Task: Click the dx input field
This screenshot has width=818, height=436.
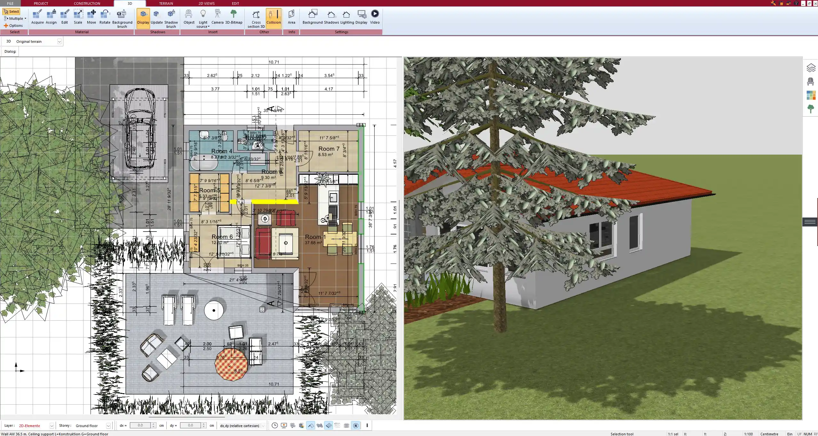Action: 140,425
